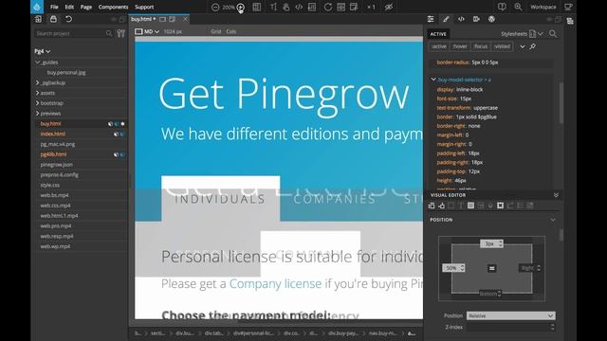The image size is (607, 341).
Task: Open the WordPress panel icon
Action: [491, 19]
